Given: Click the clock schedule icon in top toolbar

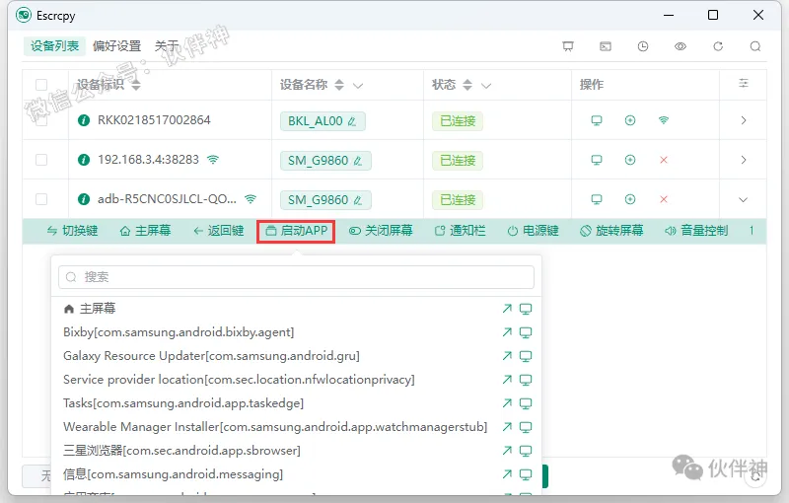Looking at the screenshot, I should [x=643, y=46].
